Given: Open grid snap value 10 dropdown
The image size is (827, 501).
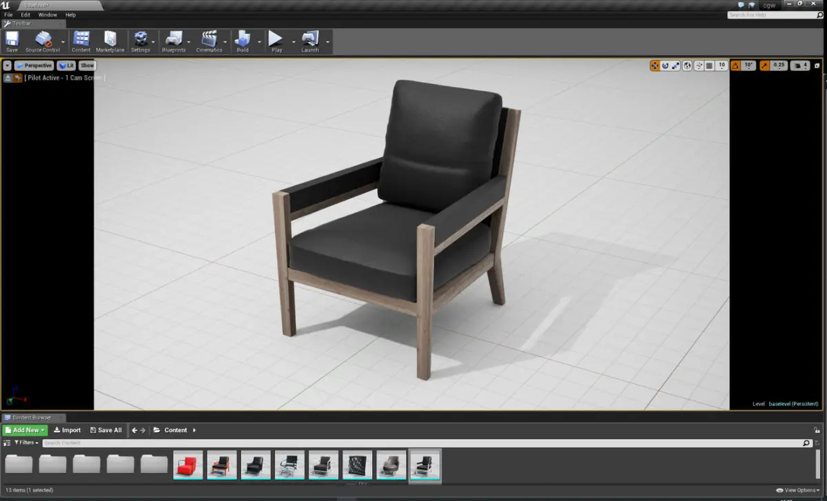Looking at the screenshot, I should pyautogui.click(x=722, y=65).
